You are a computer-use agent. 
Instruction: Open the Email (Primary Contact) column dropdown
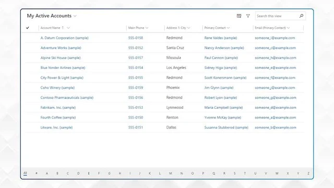[x=288, y=28]
